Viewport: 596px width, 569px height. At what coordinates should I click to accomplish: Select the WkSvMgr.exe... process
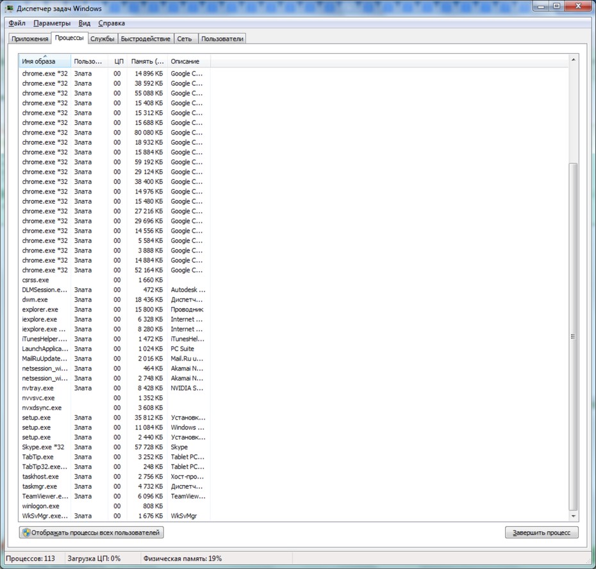coord(114,516)
